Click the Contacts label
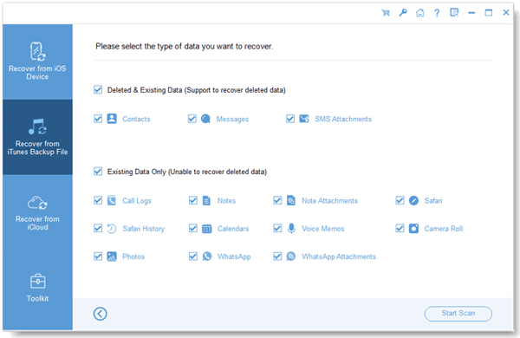The height and width of the screenshot is (338, 520). (136, 119)
